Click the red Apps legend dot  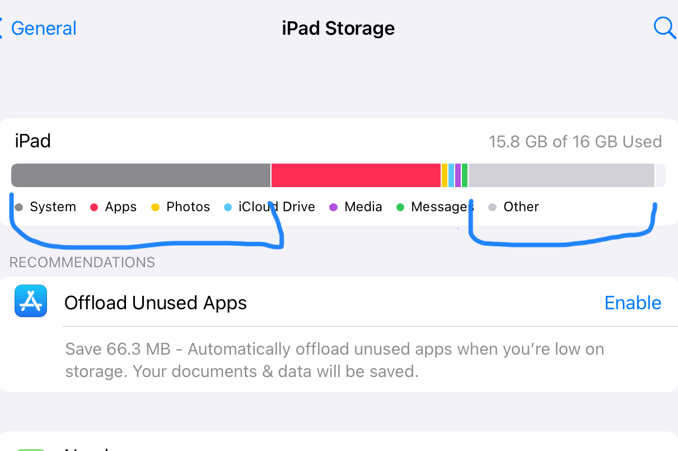point(95,207)
